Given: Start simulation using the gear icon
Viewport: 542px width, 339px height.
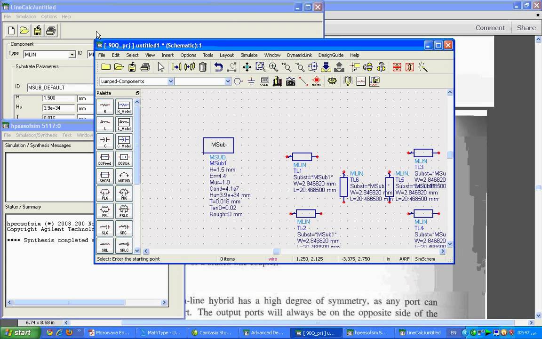Looking at the screenshot, I should [x=332, y=81].
